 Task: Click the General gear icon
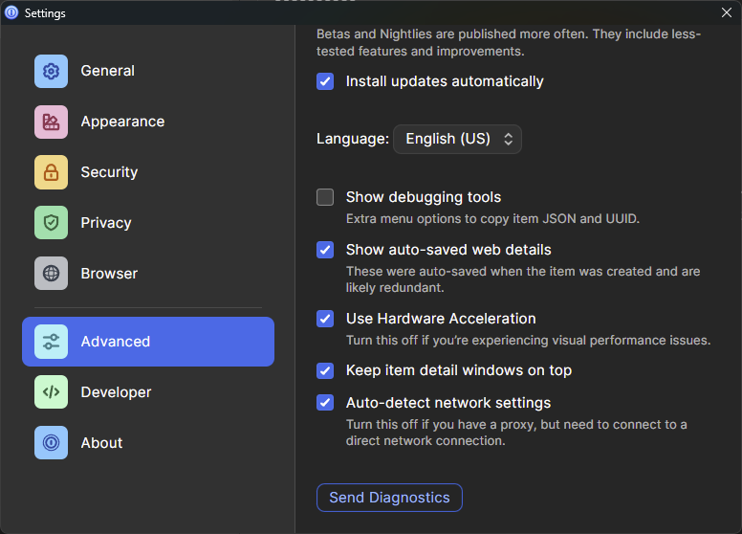[x=51, y=71]
